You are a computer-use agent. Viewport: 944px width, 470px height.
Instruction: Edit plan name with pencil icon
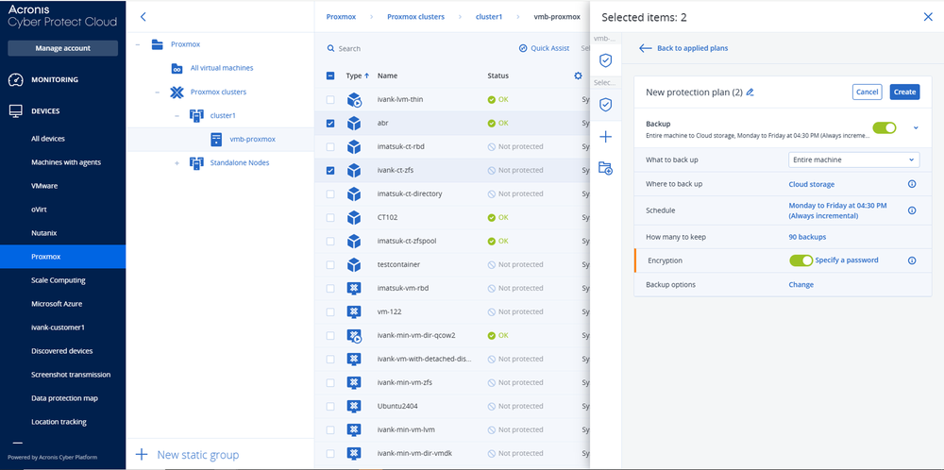[x=750, y=92]
